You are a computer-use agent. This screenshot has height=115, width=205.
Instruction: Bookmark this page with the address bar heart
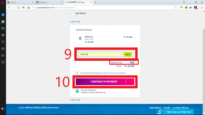[x=175, y=8]
